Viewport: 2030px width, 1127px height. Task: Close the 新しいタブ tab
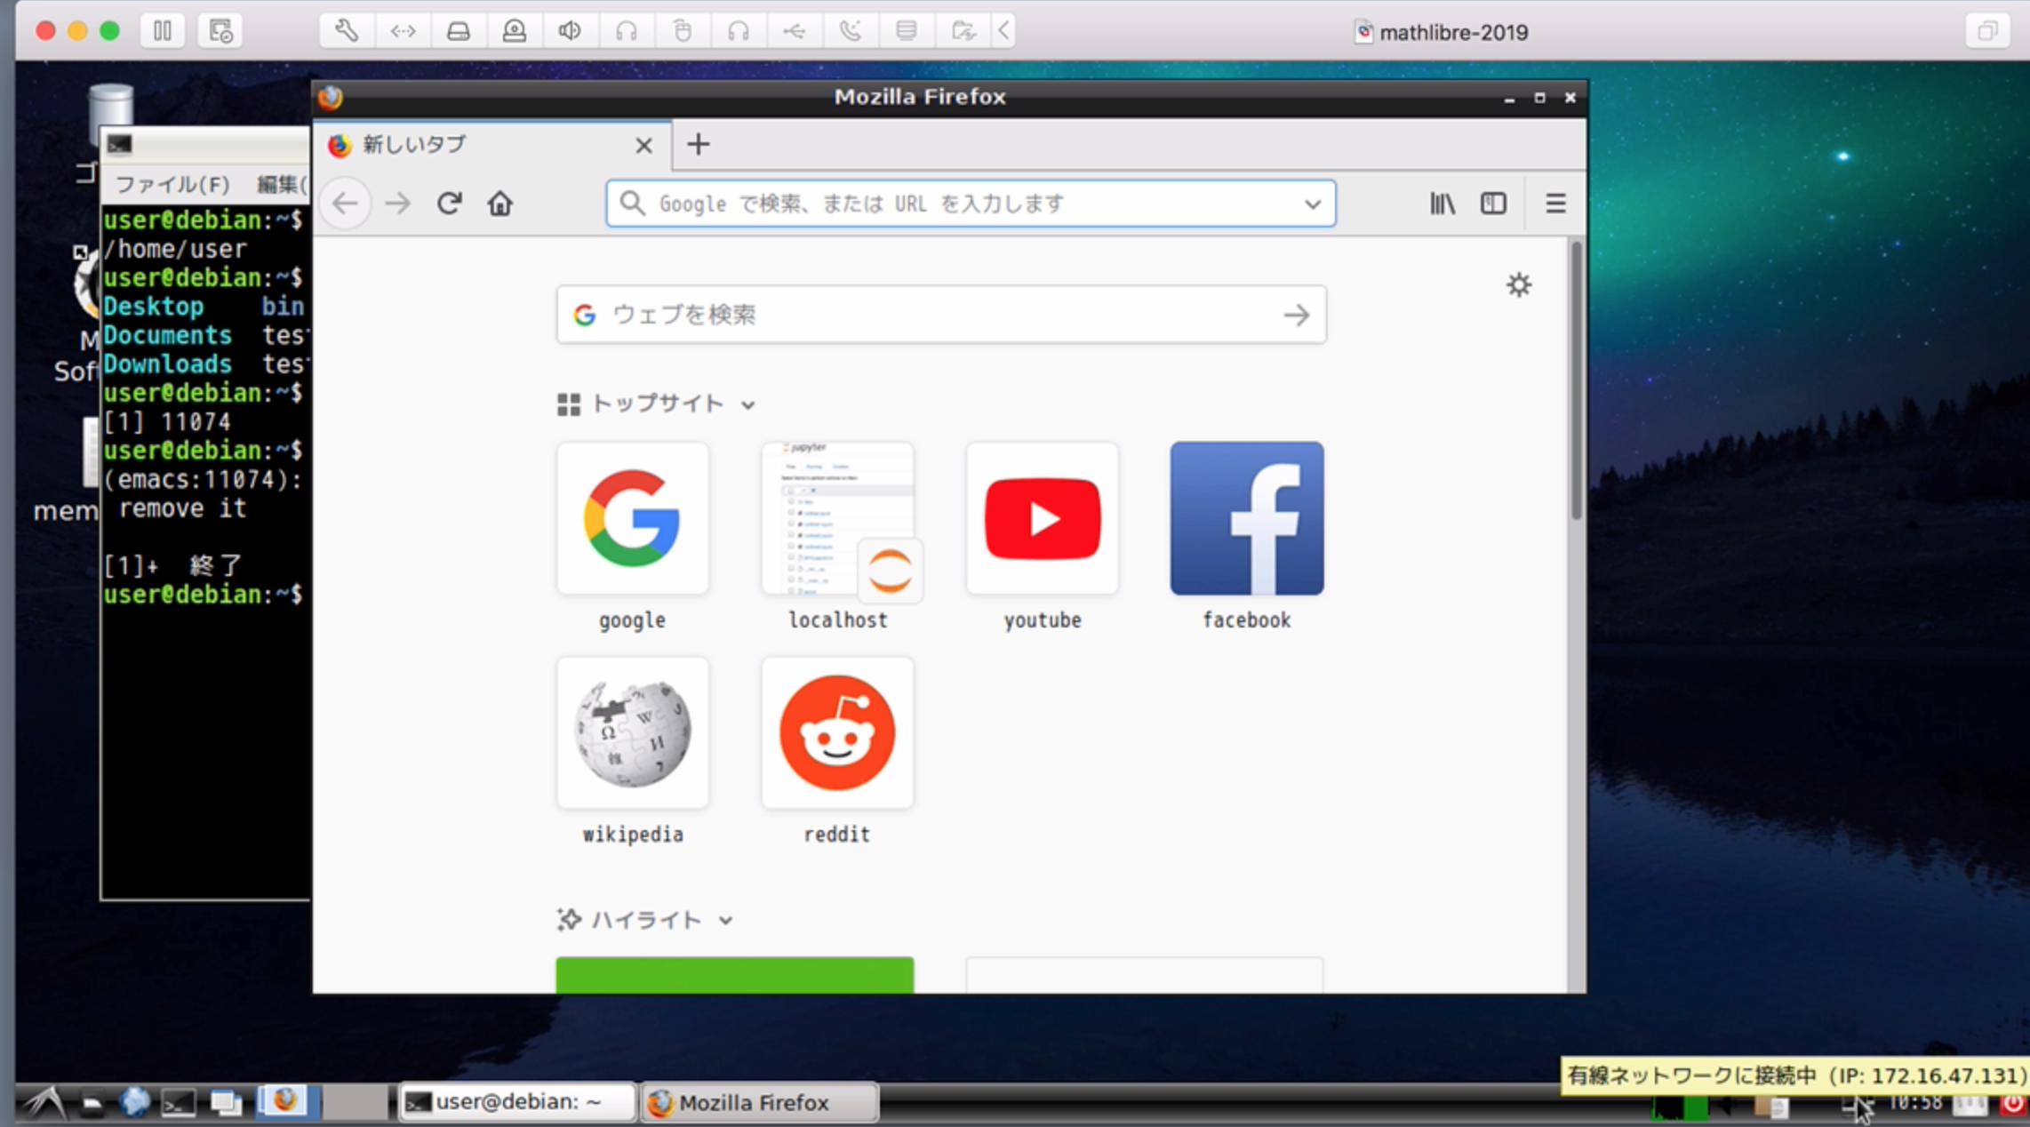pyautogui.click(x=644, y=145)
